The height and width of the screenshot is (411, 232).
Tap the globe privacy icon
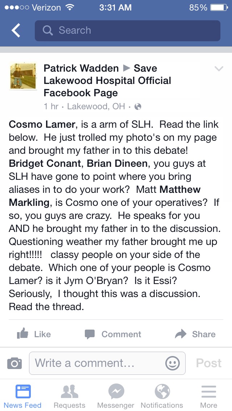click(138, 107)
